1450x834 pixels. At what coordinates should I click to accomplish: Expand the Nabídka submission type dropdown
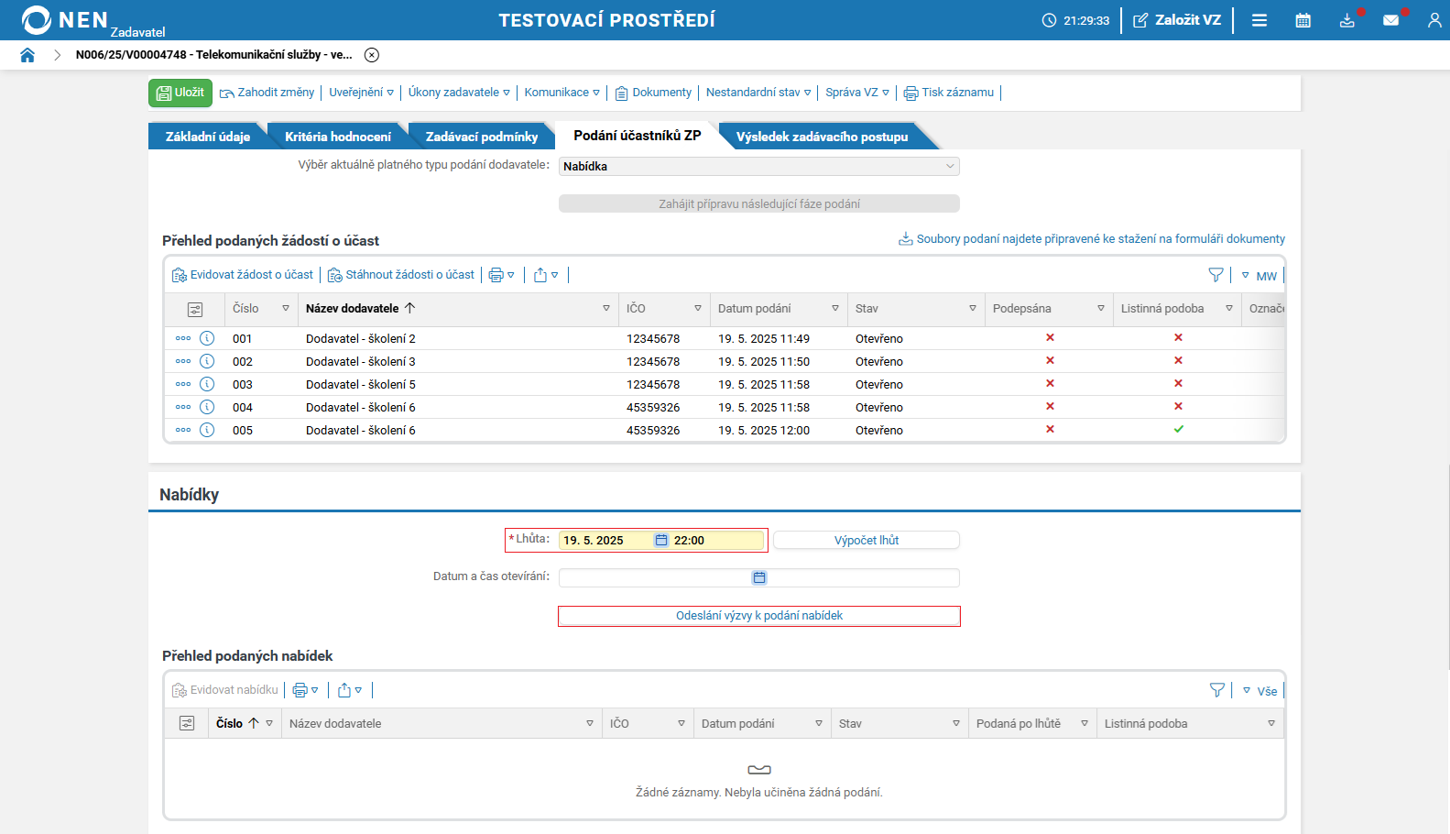(759, 166)
